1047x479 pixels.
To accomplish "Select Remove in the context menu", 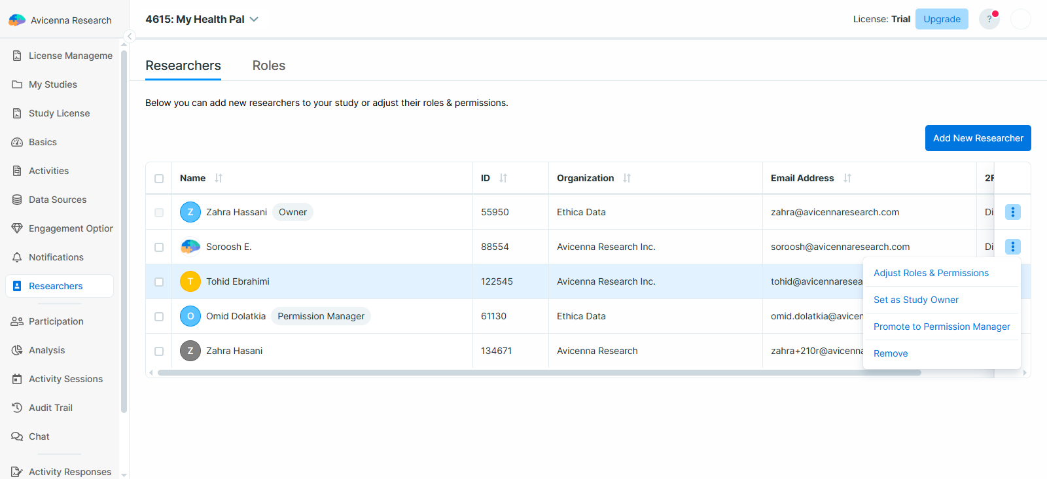I will pyautogui.click(x=890, y=353).
